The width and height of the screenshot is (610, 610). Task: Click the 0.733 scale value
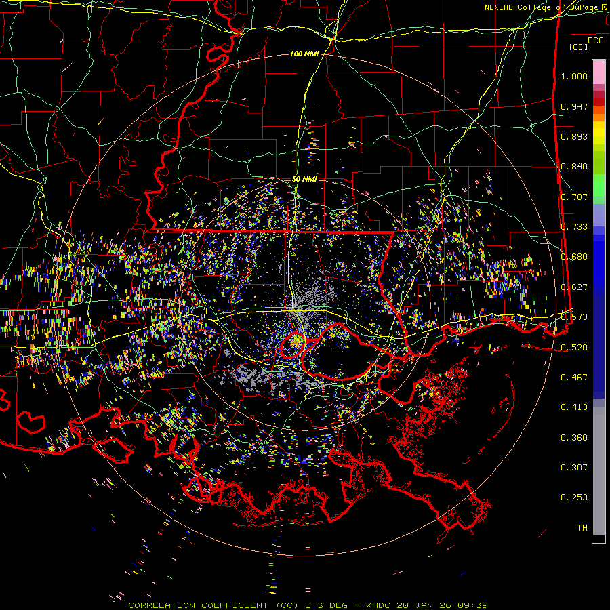click(x=574, y=227)
